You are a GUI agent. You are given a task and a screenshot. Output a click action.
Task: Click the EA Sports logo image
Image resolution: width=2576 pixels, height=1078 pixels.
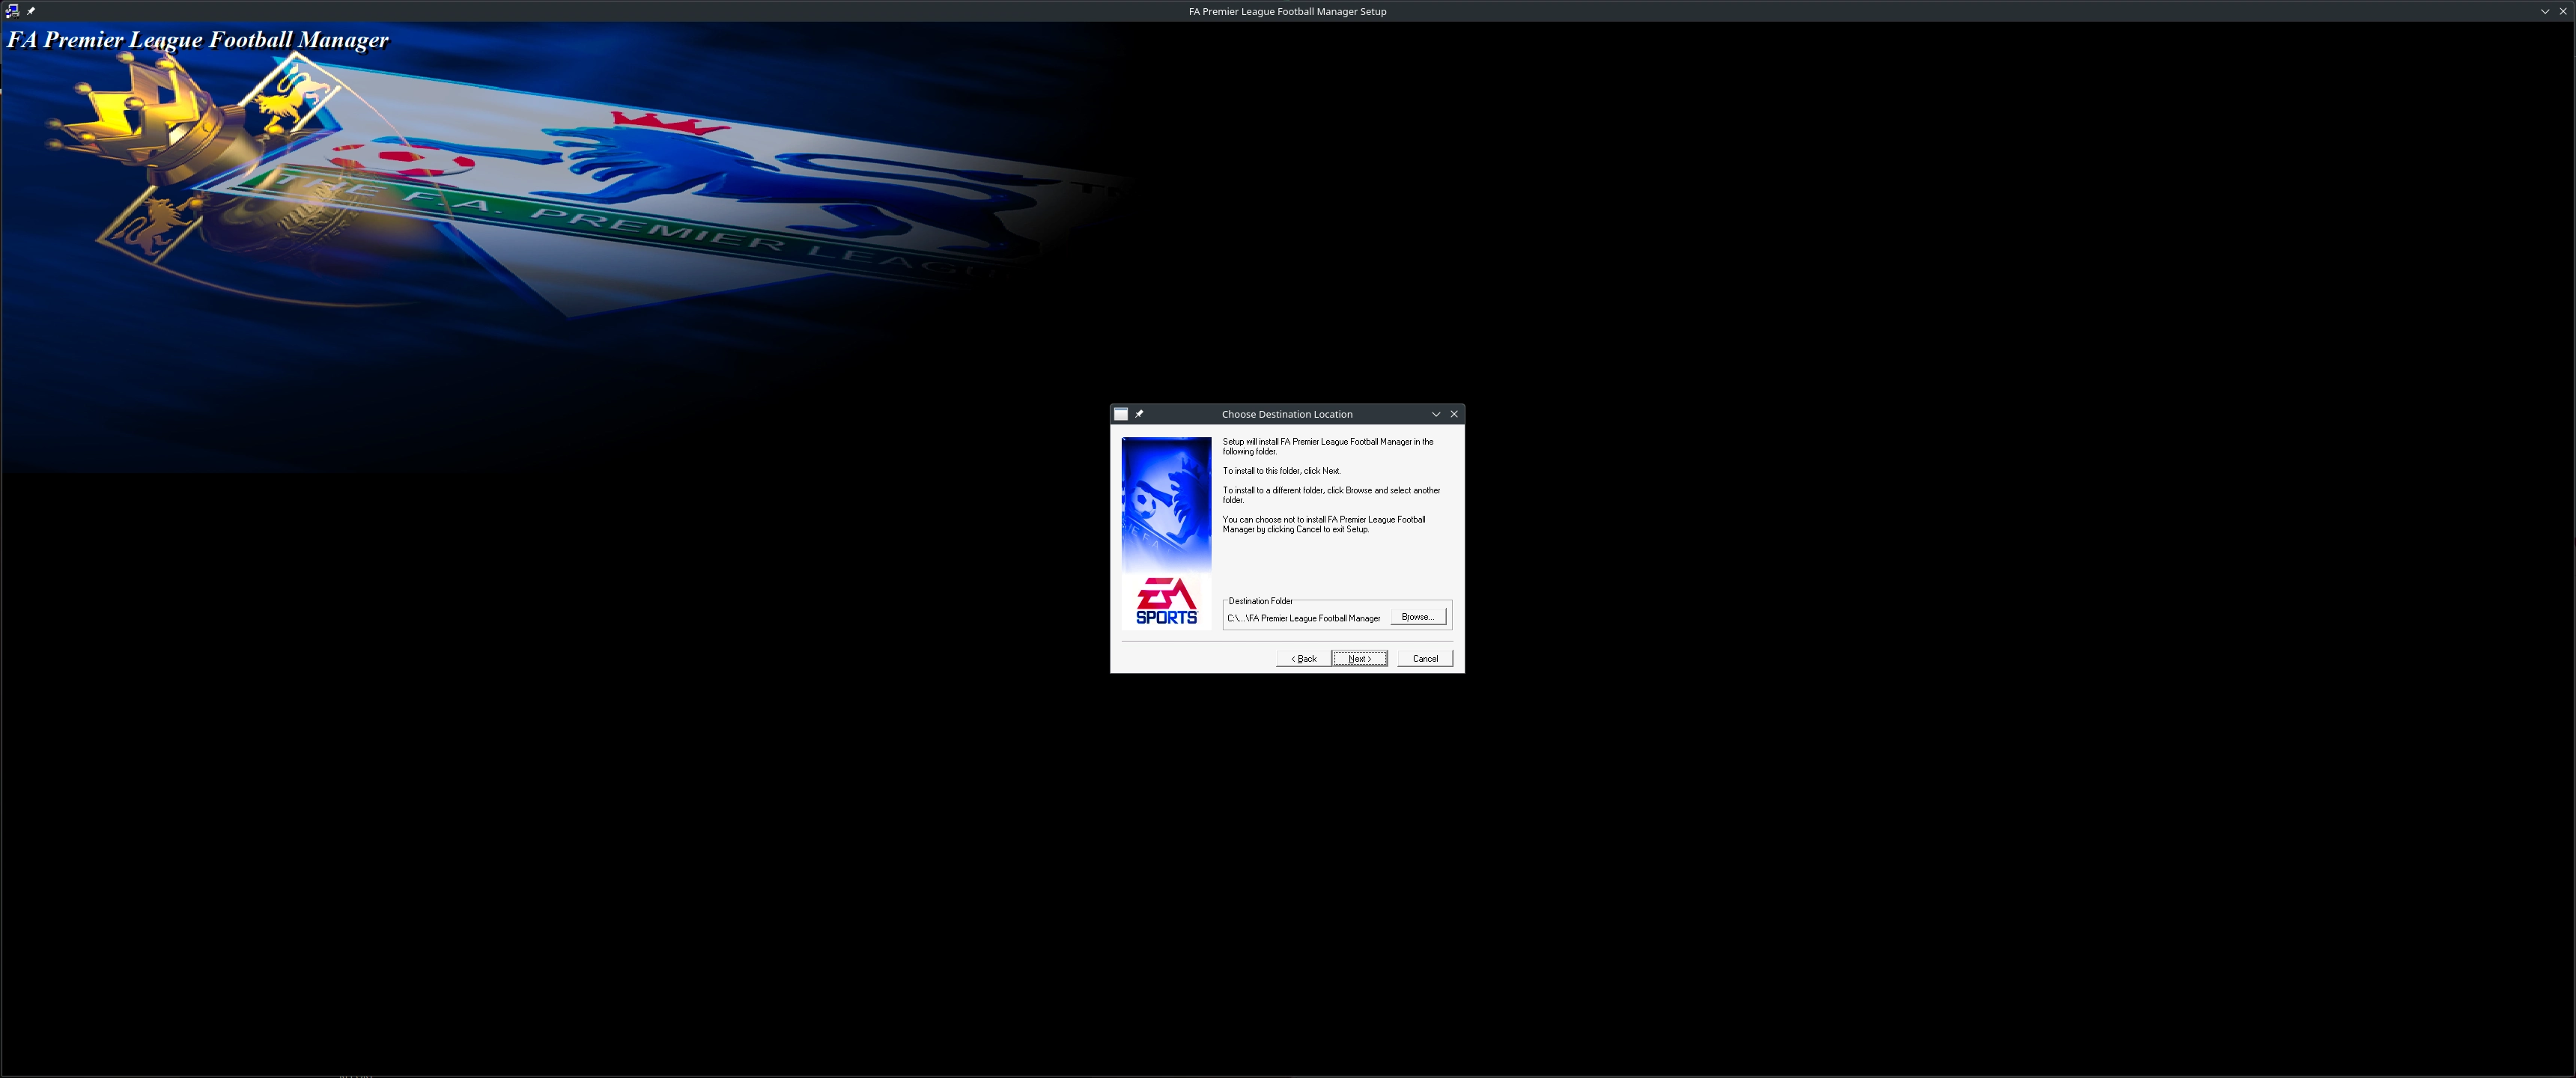point(1166,601)
